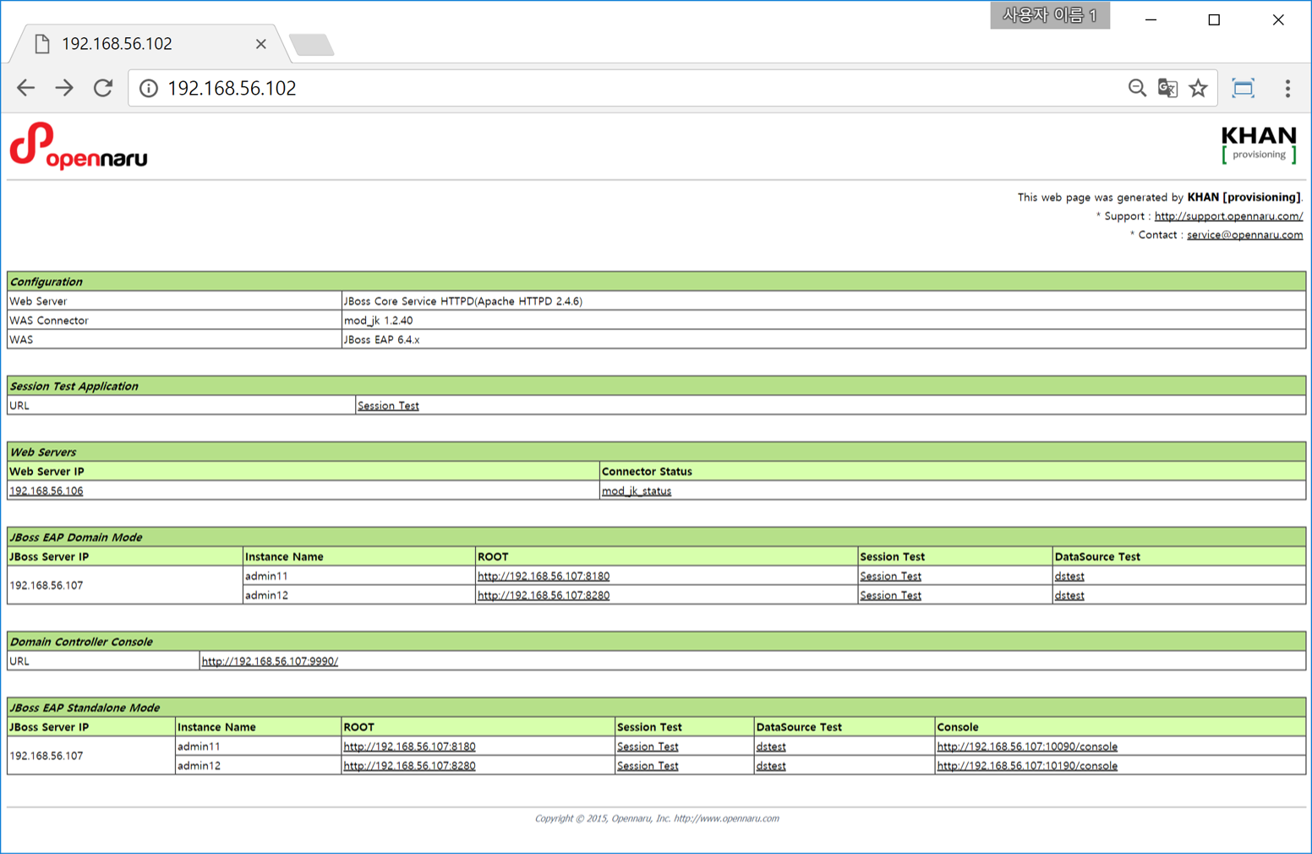Open the 10090 console link for admin11

(x=1026, y=747)
